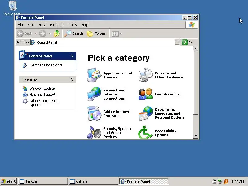
Task: Click the scrollbar up arrow
Action: click(x=196, y=49)
